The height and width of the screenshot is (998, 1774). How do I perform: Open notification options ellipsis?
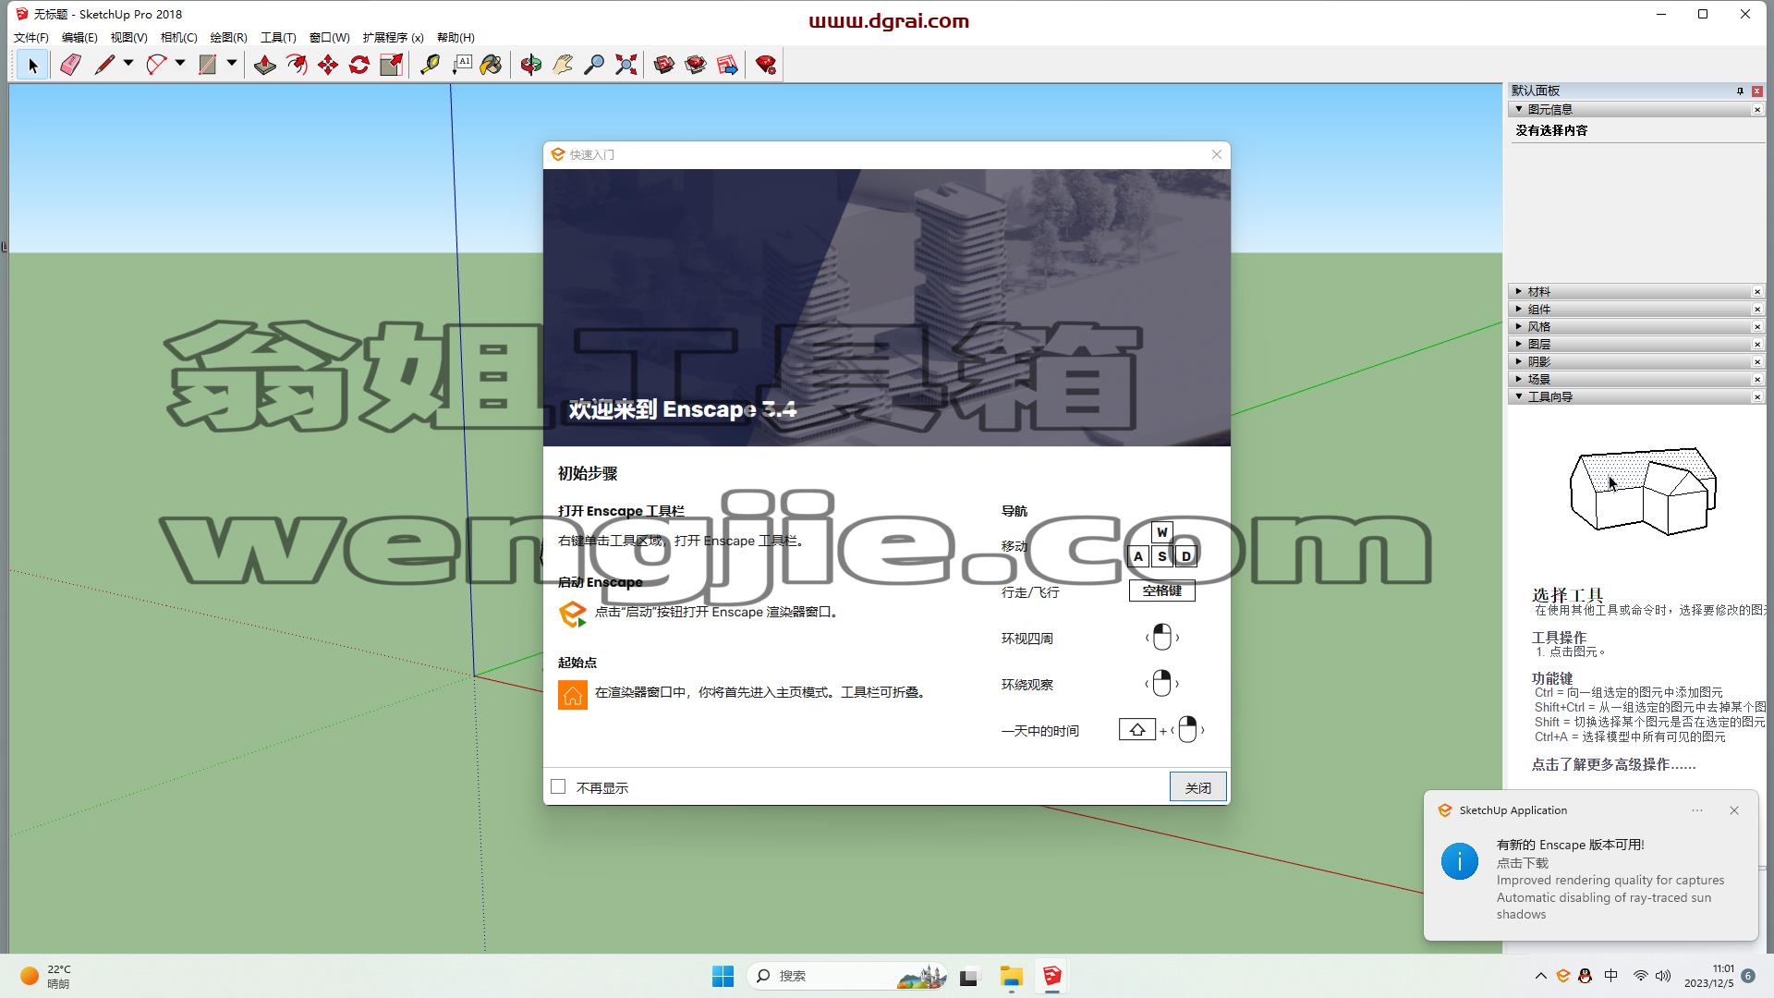tap(1696, 810)
